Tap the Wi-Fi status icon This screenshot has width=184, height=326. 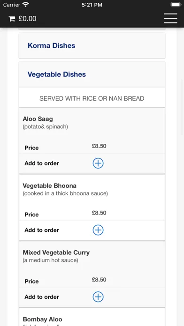26,4
